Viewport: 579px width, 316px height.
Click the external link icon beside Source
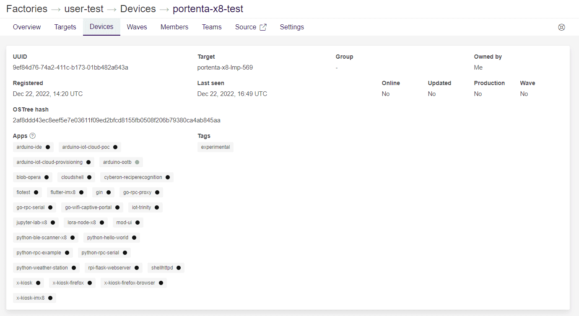coord(263,27)
